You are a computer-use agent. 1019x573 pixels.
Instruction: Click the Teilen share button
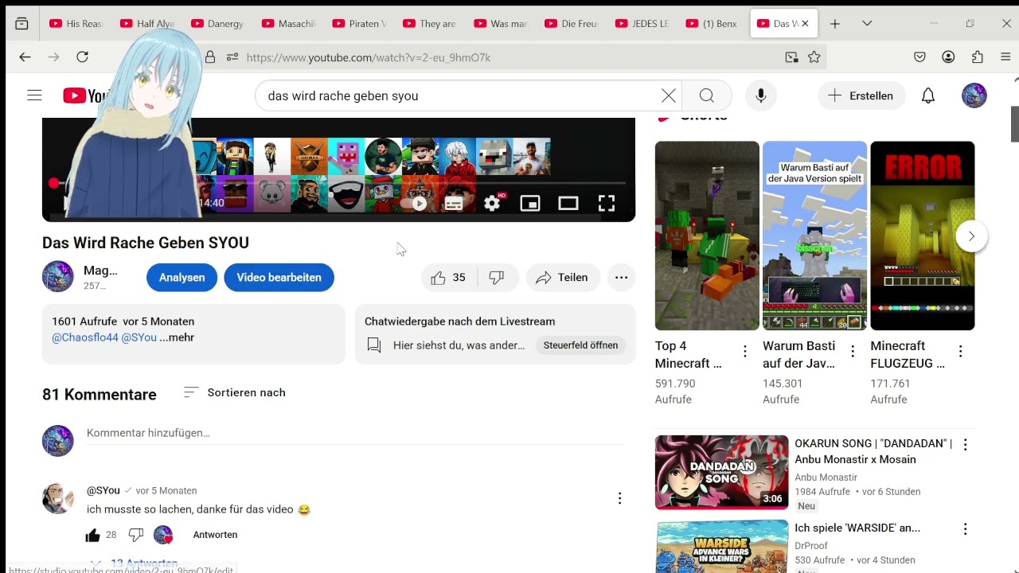pyautogui.click(x=563, y=278)
